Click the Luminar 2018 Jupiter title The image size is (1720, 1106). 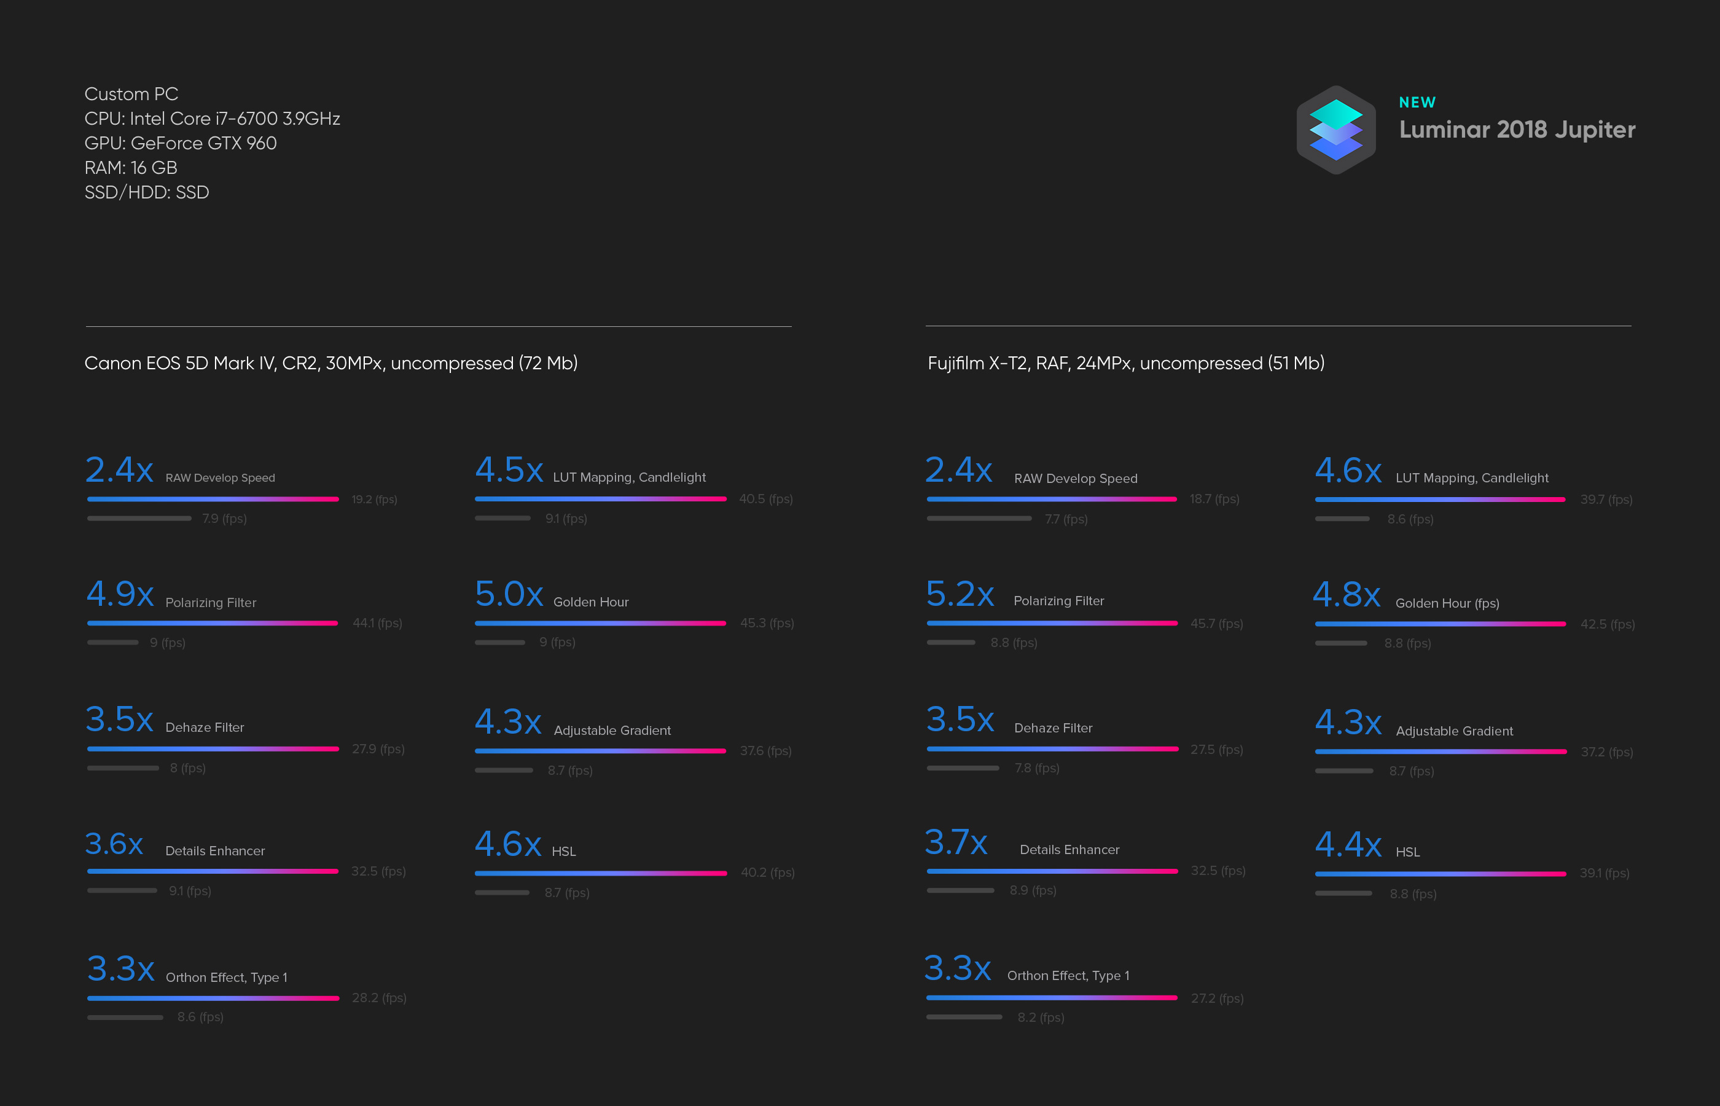pos(1517,130)
